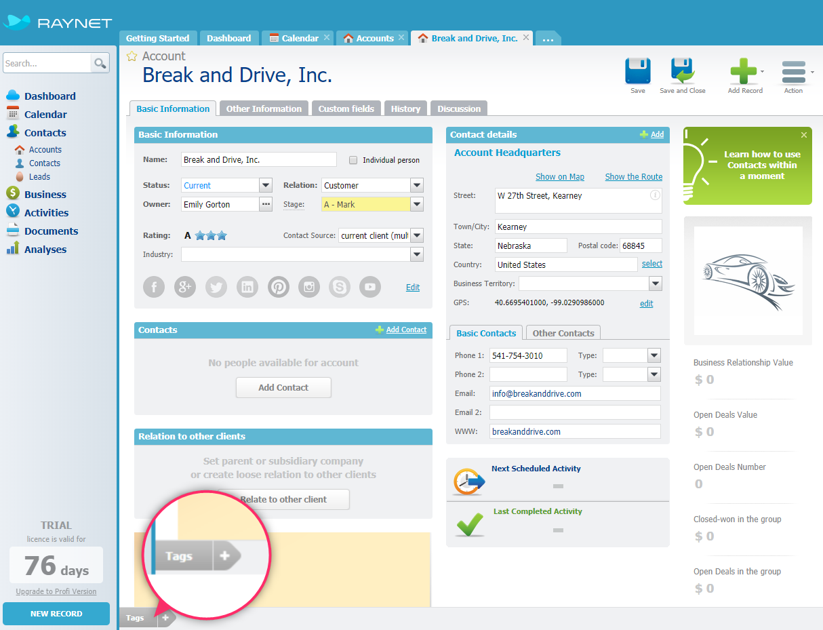
Task: Browse owner with the ellipsis button
Action: click(266, 204)
